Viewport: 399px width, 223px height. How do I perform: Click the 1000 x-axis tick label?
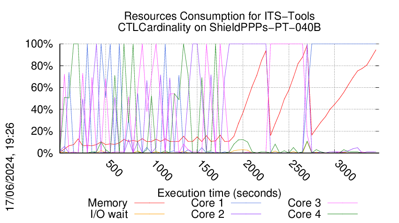pyautogui.click(x=162, y=170)
